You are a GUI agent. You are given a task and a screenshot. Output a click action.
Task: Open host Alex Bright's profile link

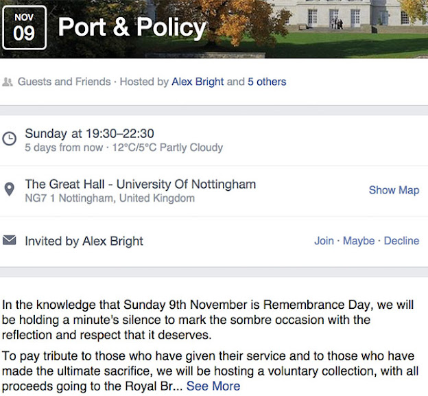pyautogui.click(x=198, y=82)
